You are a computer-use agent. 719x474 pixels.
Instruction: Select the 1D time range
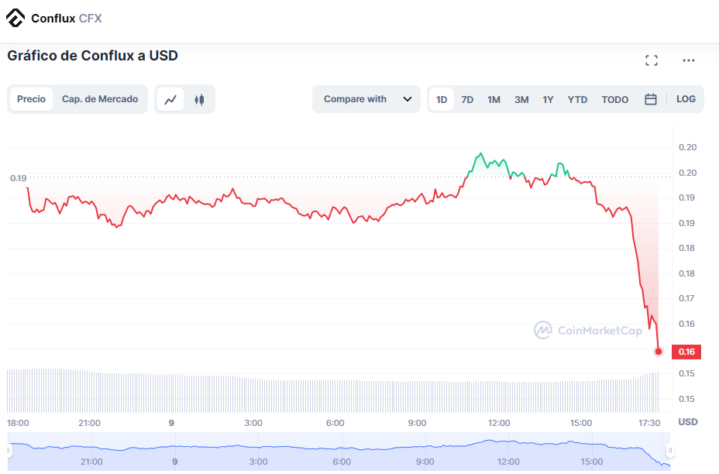(x=441, y=99)
